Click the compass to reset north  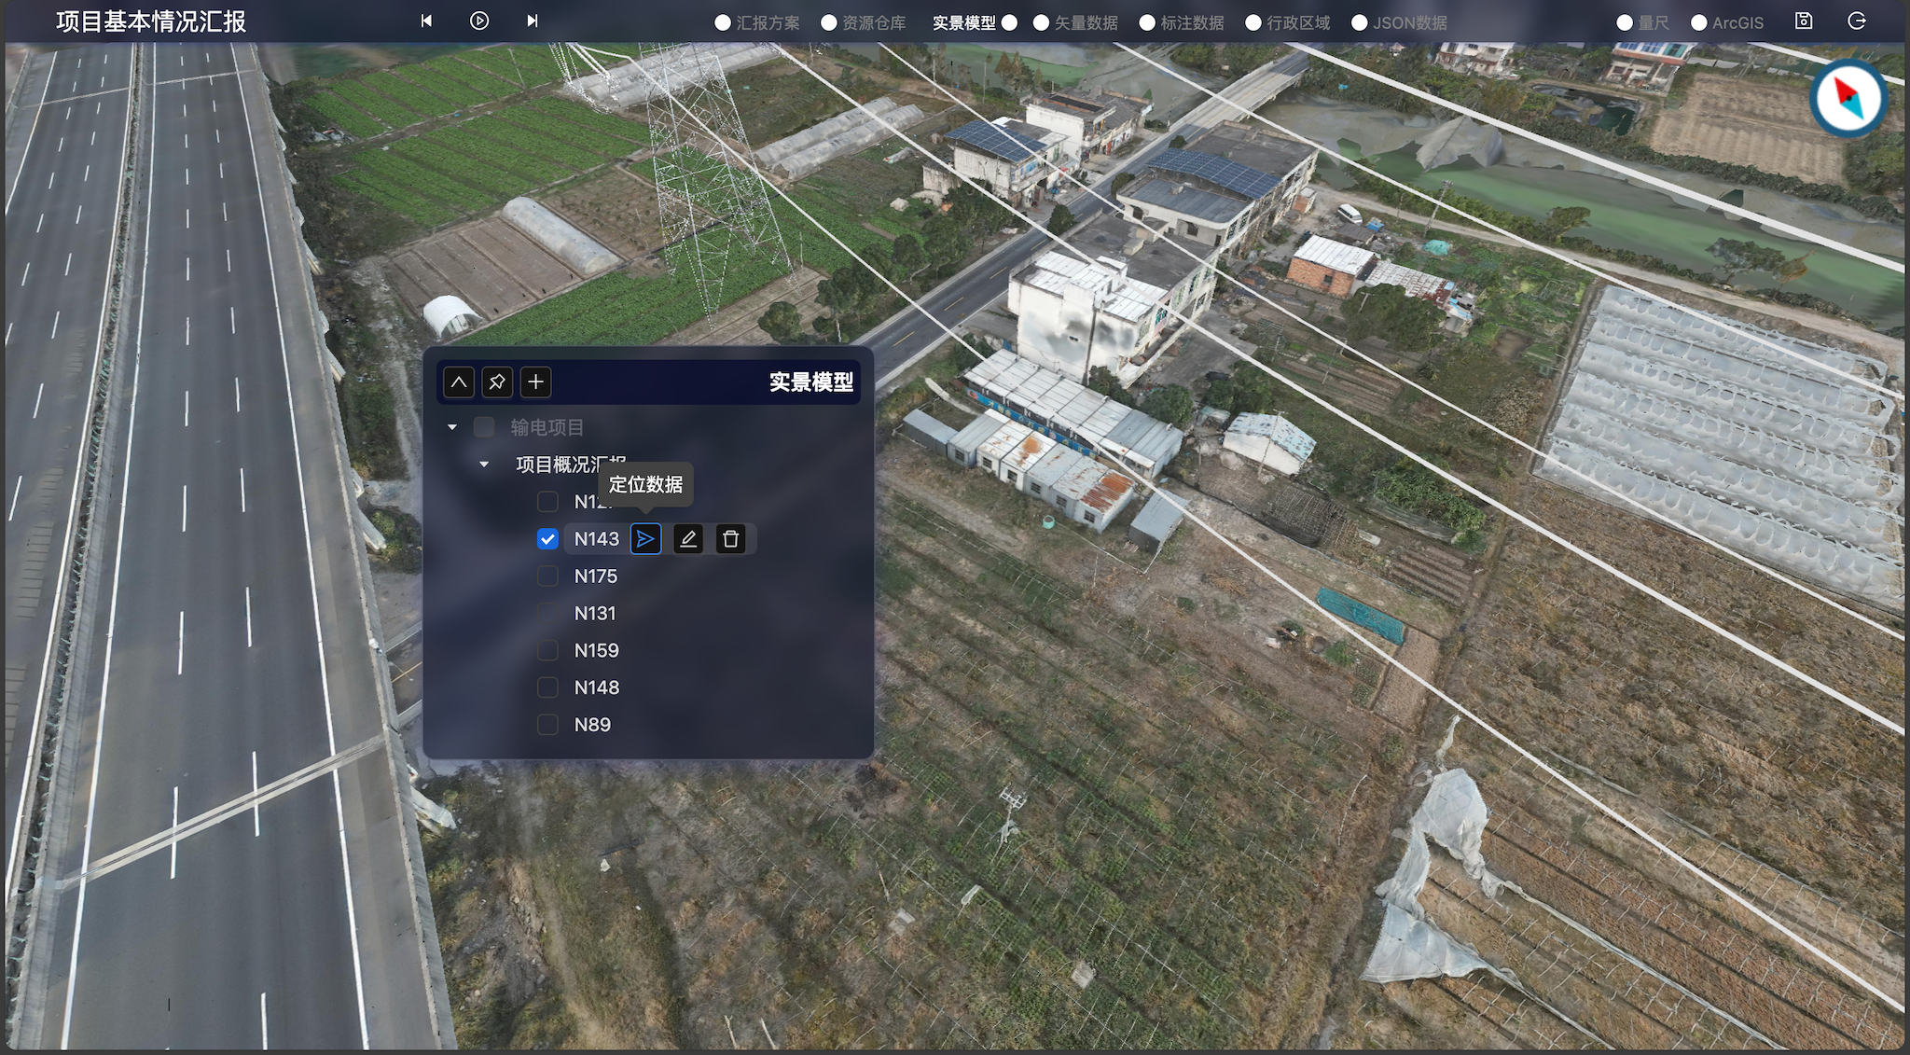click(1848, 99)
